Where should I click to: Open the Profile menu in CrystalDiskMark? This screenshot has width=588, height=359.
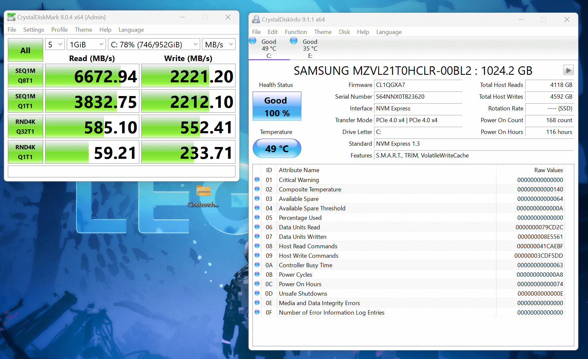click(59, 30)
